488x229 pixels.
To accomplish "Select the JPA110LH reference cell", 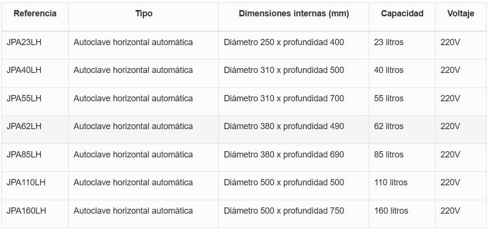I will pos(26,182).
